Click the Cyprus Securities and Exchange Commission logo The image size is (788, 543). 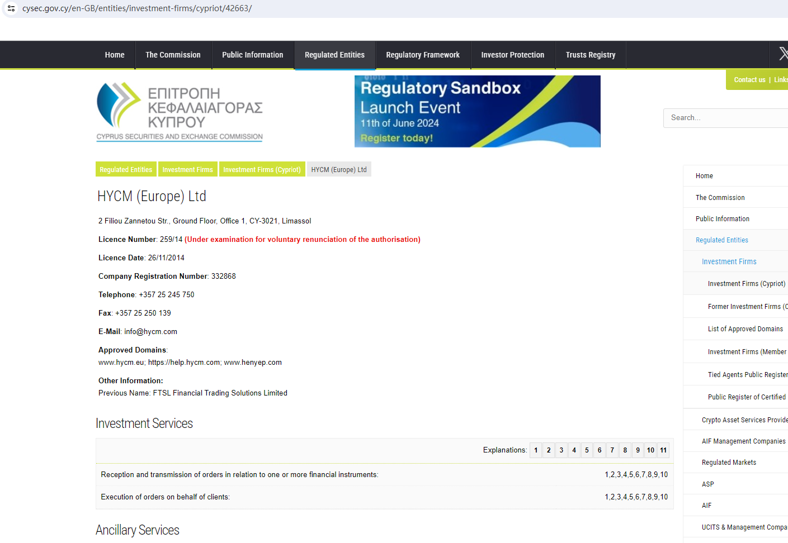coord(180,112)
